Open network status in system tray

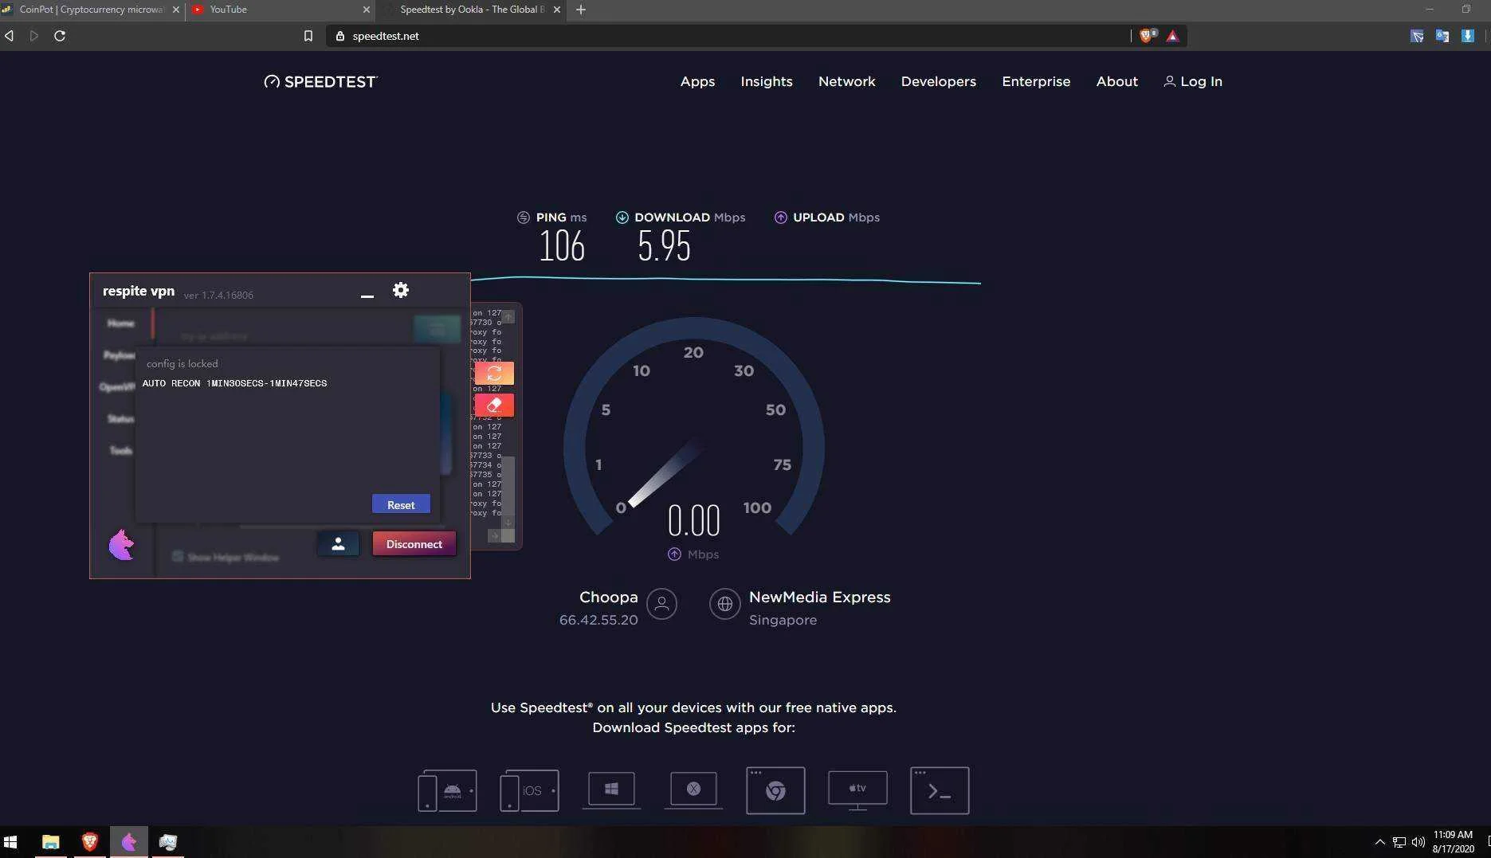click(1399, 842)
